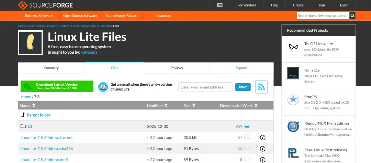Click the TeLOS Linux Lite project icon
This screenshot has width=371, height=163.
click(x=293, y=47)
